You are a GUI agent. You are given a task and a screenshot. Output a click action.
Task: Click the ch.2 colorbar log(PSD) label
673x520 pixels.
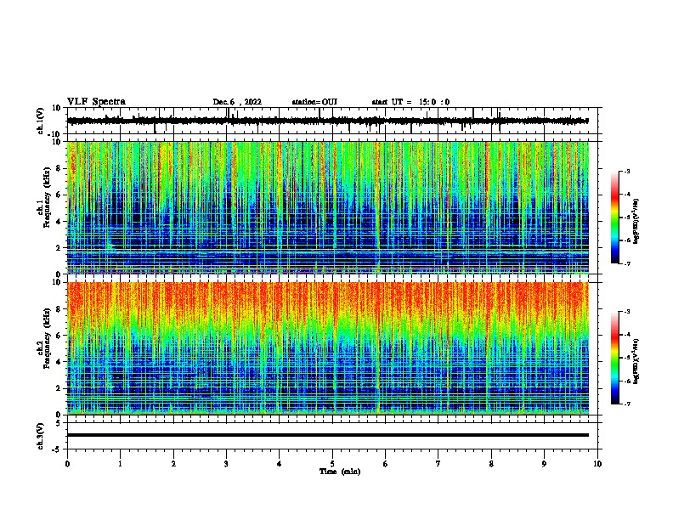[x=636, y=361]
